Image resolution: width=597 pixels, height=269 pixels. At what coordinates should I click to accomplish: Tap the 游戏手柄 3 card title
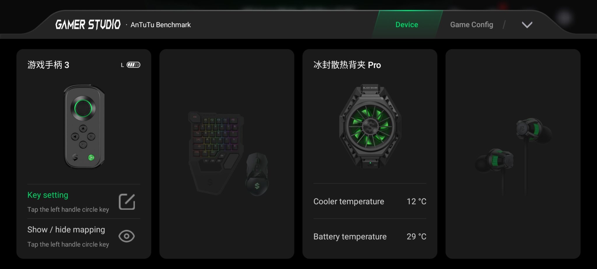point(48,65)
